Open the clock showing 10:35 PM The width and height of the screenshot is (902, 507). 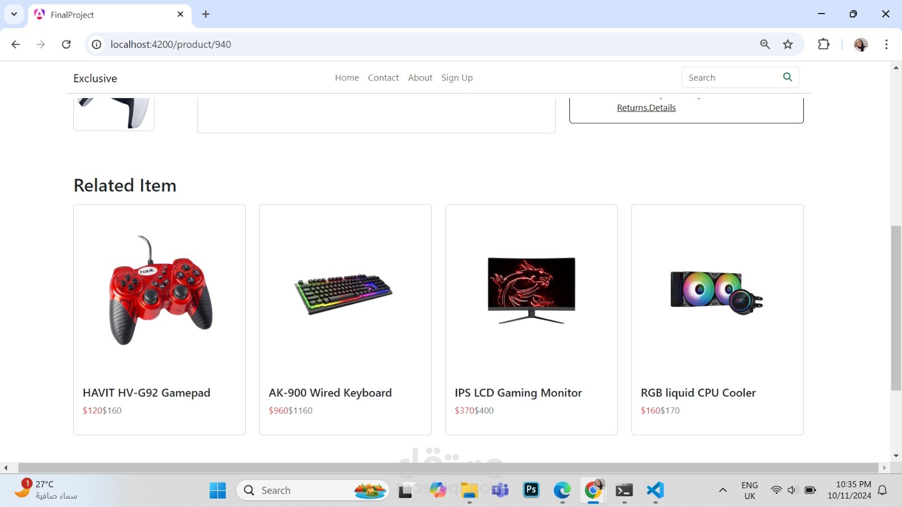[850, 490]
